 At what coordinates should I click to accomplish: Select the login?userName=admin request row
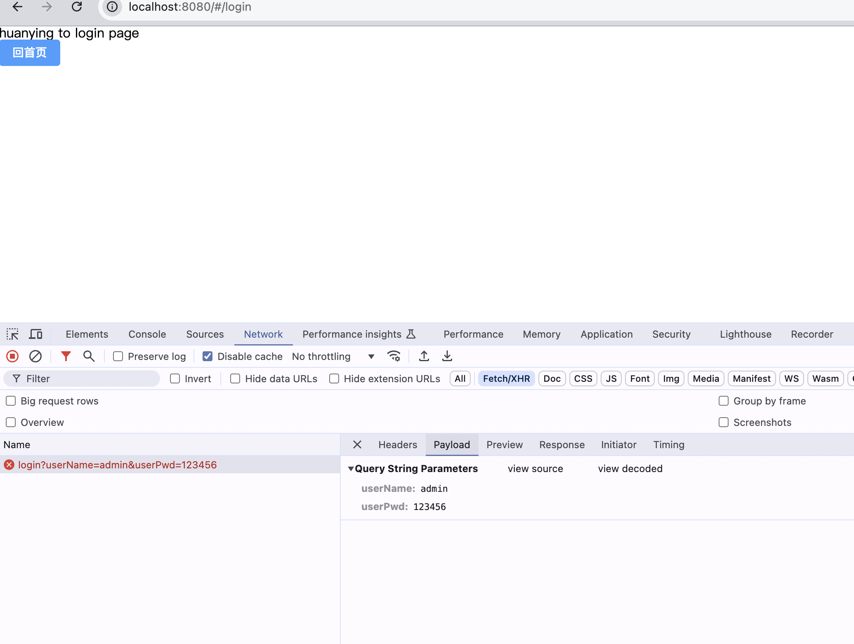170,465
